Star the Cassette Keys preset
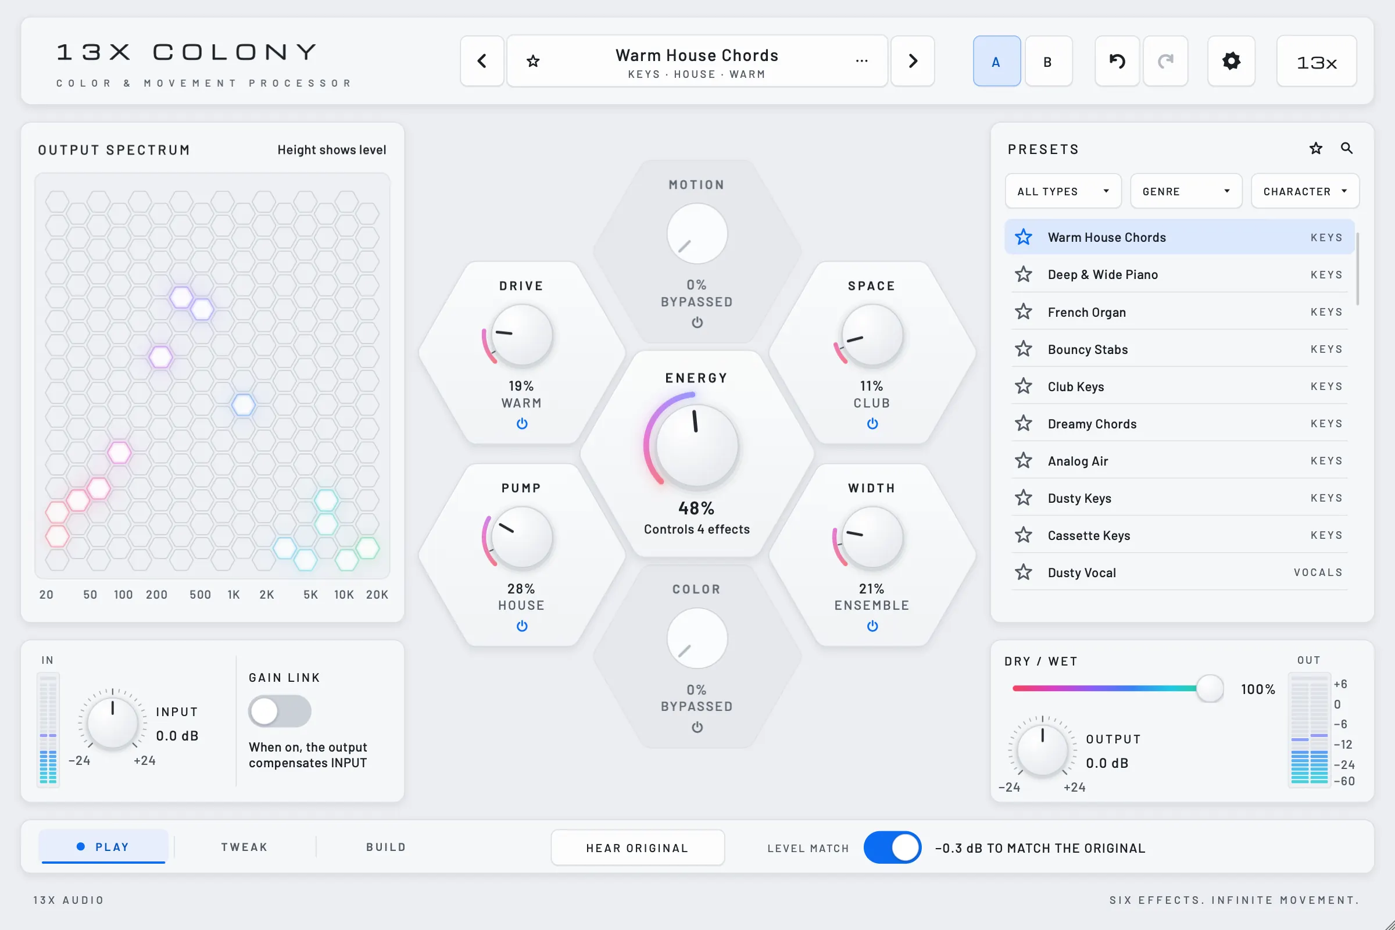This screenshot has height=930, width=1395. 1024,535
